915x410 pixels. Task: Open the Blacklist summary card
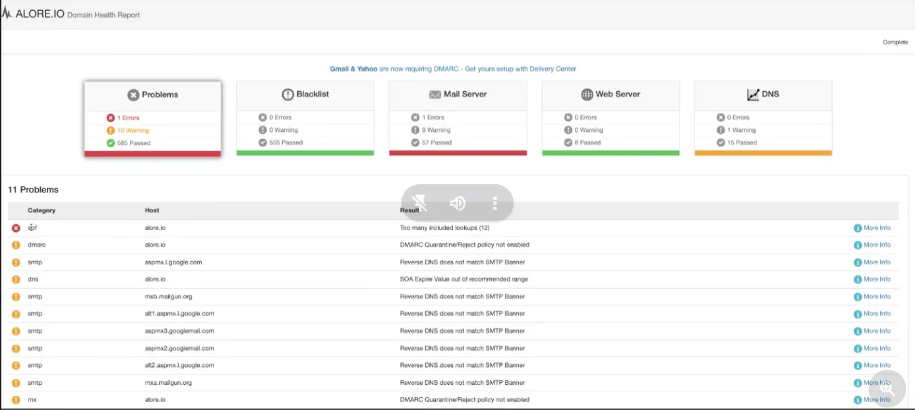pos(305,118)
